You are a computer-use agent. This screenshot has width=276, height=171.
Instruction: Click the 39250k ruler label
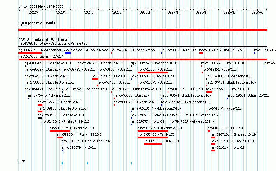(x=118, y=12)
